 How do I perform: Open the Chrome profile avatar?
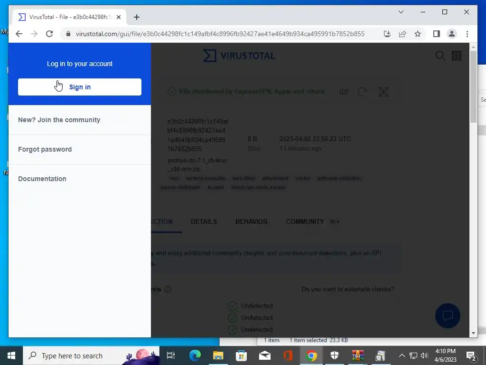452,34
